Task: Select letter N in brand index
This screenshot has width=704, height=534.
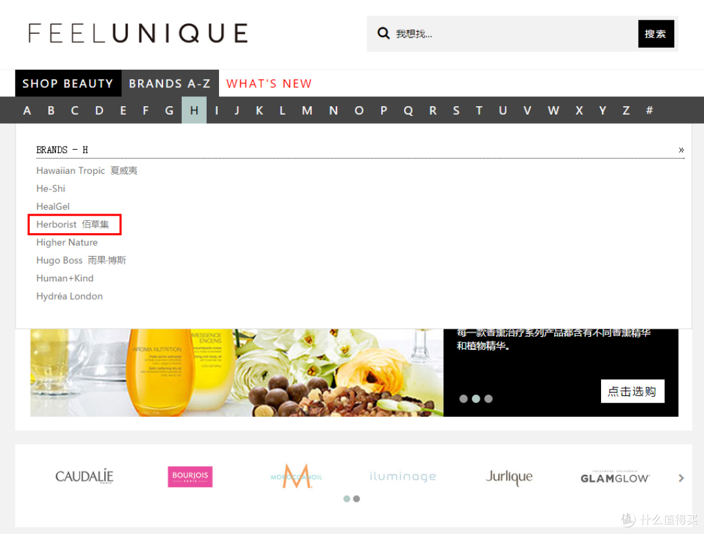Action: coord(333,110)
